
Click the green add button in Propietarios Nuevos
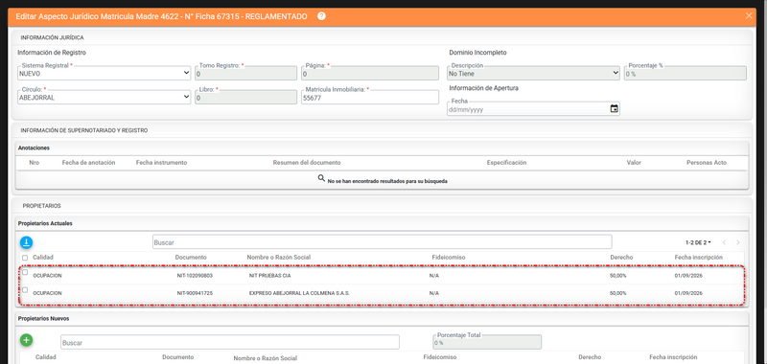27,340
